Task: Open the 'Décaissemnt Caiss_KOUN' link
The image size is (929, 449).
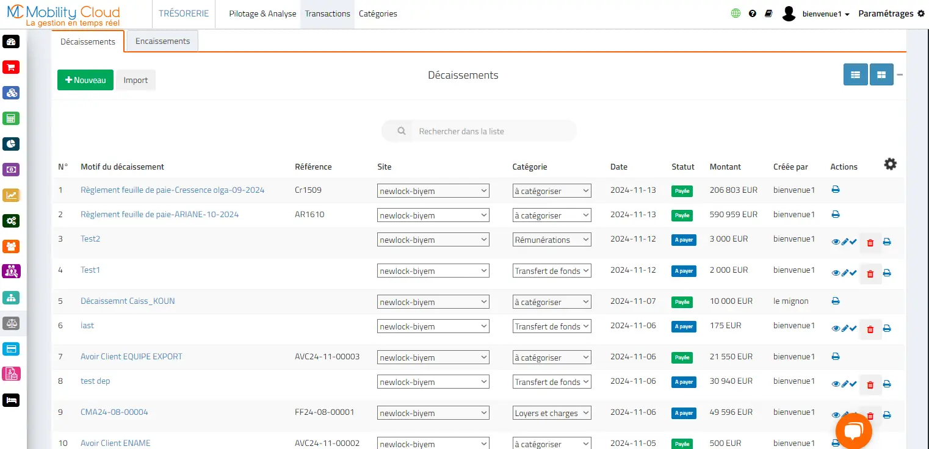Action: (x=128, y=301)
